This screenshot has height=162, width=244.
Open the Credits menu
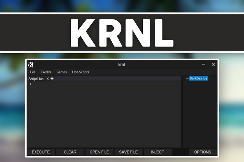pyautogui.click(x=46, y=72)
